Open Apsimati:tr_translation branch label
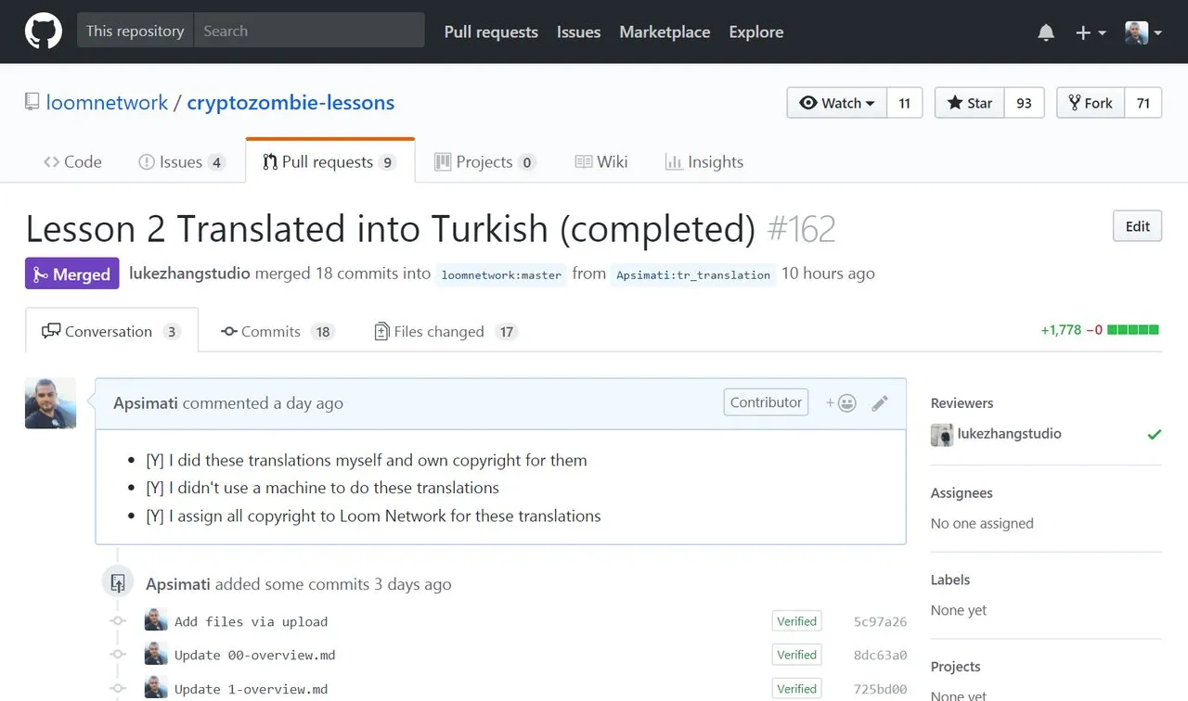 693,274
